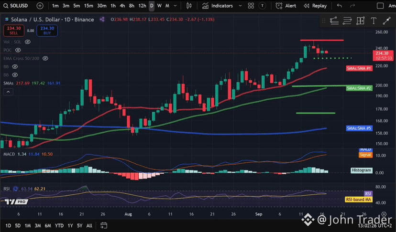Set date range to 6M
396x232 pixels.
click(x=48, y=226)
